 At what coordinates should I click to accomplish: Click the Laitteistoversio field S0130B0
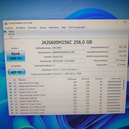coord(69,48)
